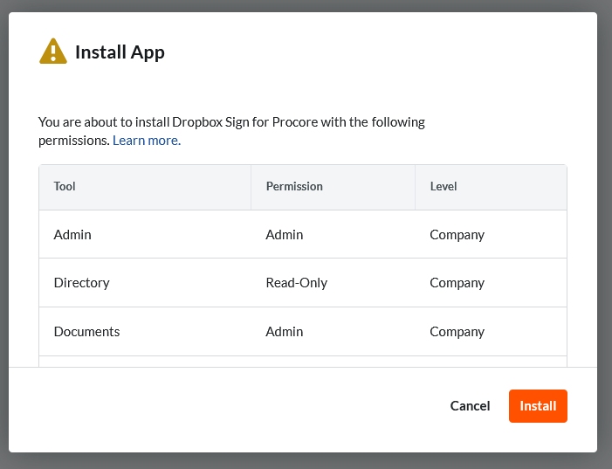Viewport: 612px width, 469px height.
Task: Cancel the app installation
Action: (x=470, y=406)
